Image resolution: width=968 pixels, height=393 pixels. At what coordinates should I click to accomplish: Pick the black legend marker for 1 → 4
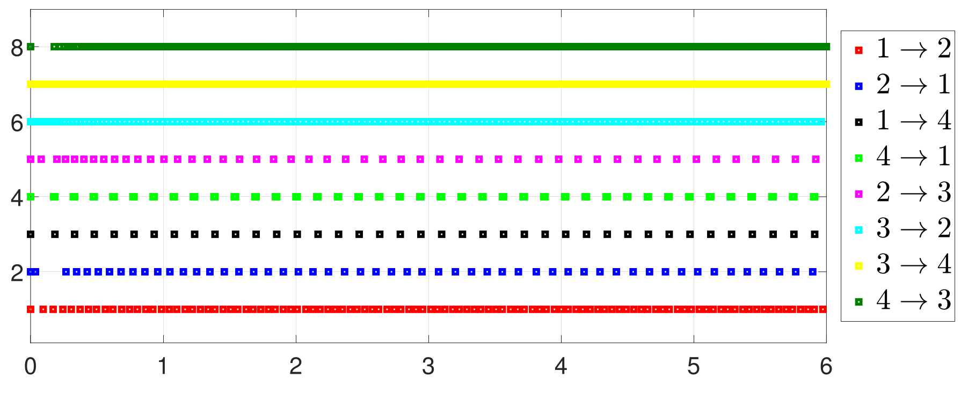[x=858, y=122]
